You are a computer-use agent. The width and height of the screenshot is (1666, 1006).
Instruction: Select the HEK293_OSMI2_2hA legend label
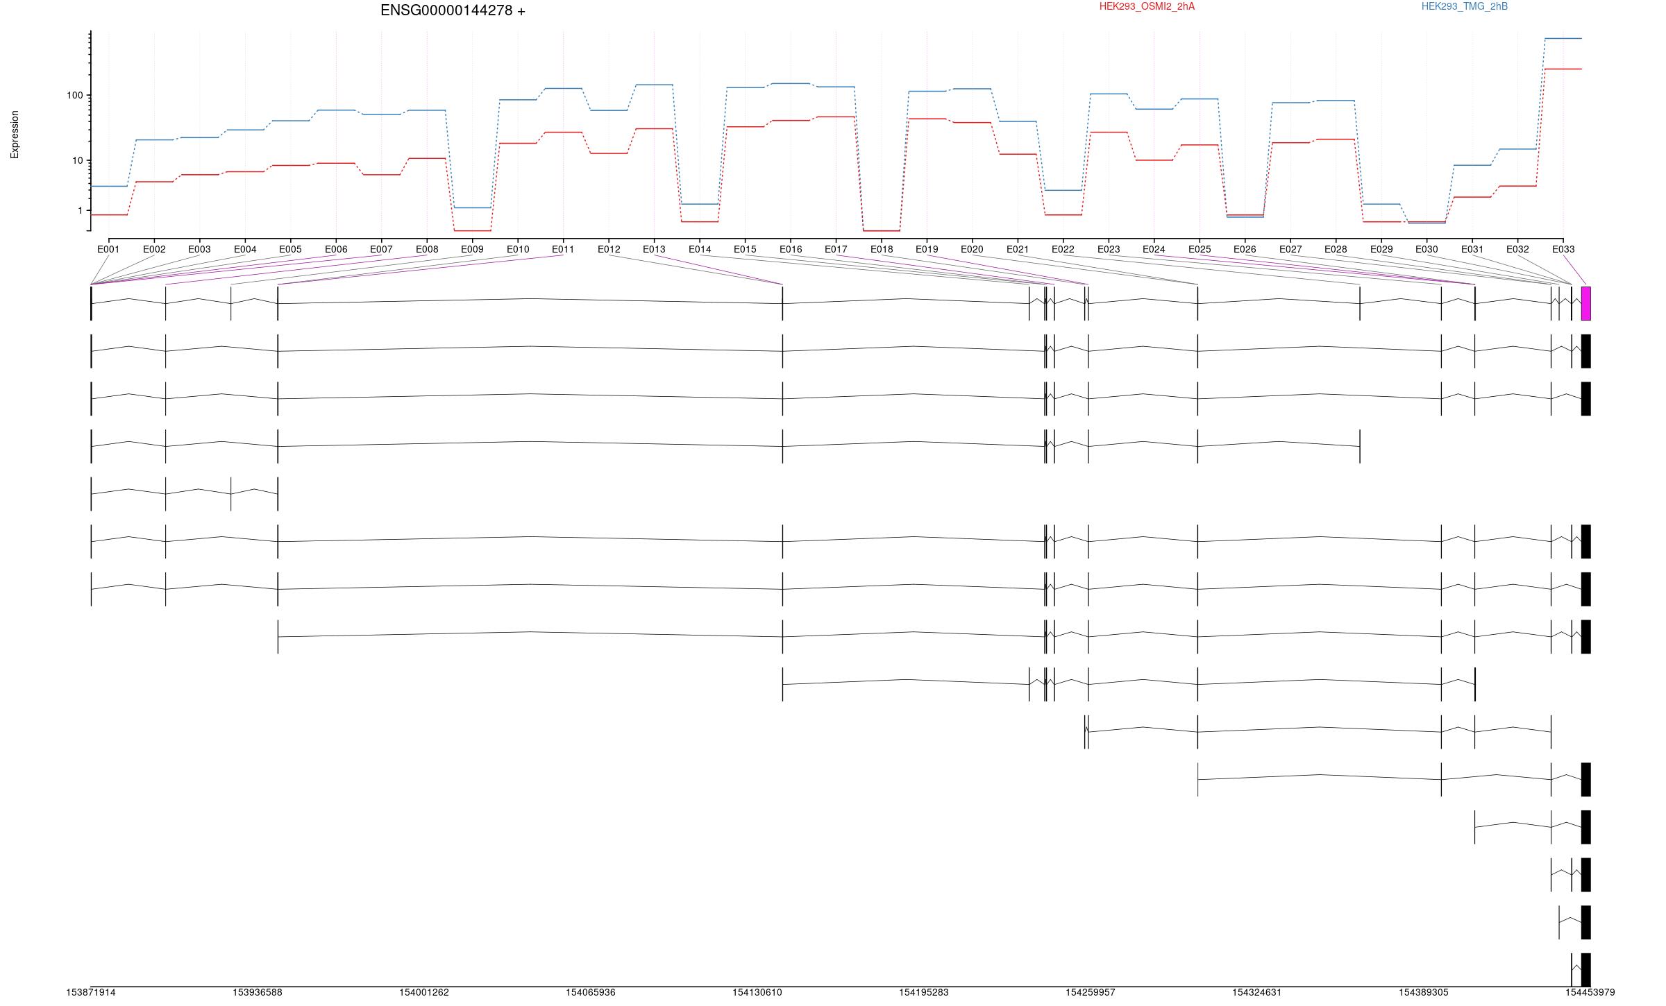[1147, 6]
